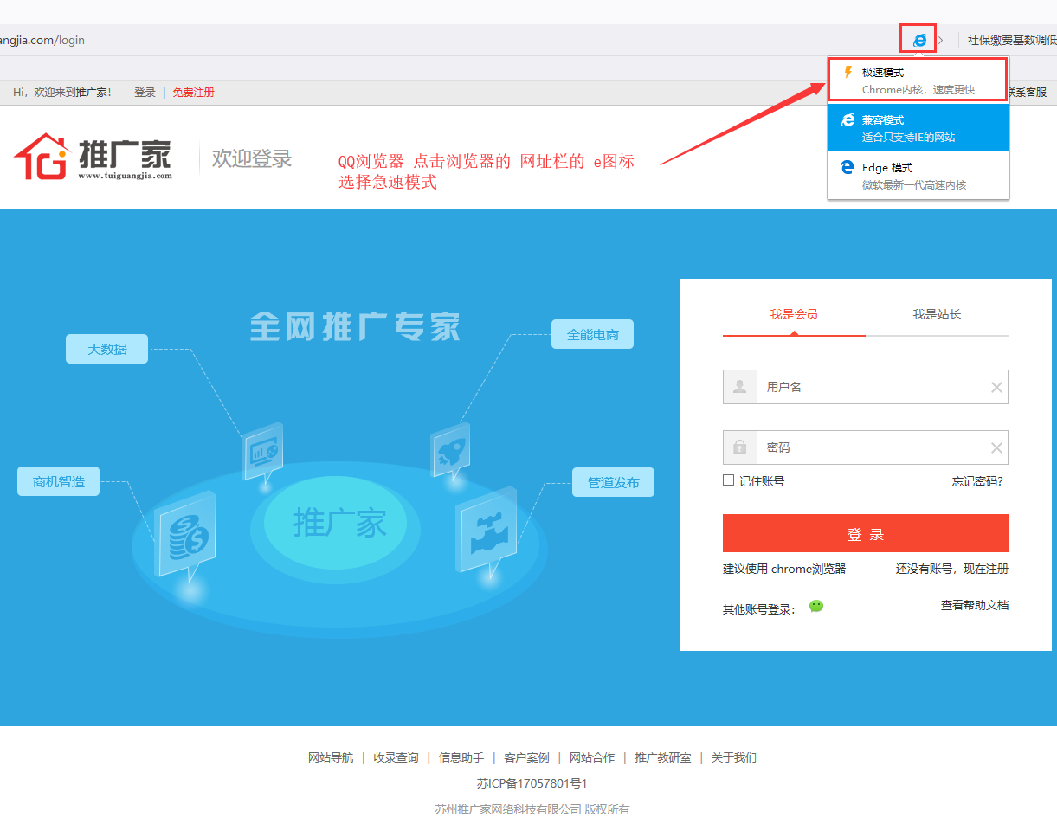Click the pipe icon in illustration
Screen dimensions: 1057x824
point(487,532)
